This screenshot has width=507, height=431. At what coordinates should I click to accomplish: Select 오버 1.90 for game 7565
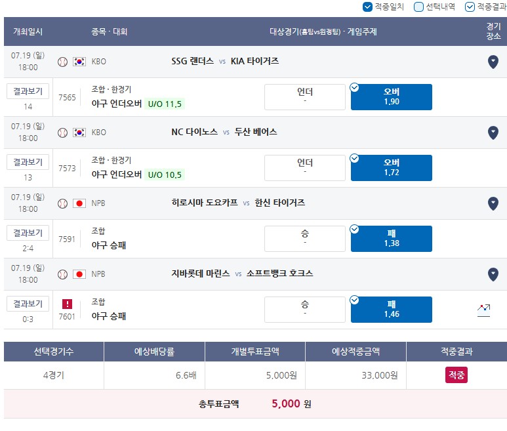coord(392,97)
